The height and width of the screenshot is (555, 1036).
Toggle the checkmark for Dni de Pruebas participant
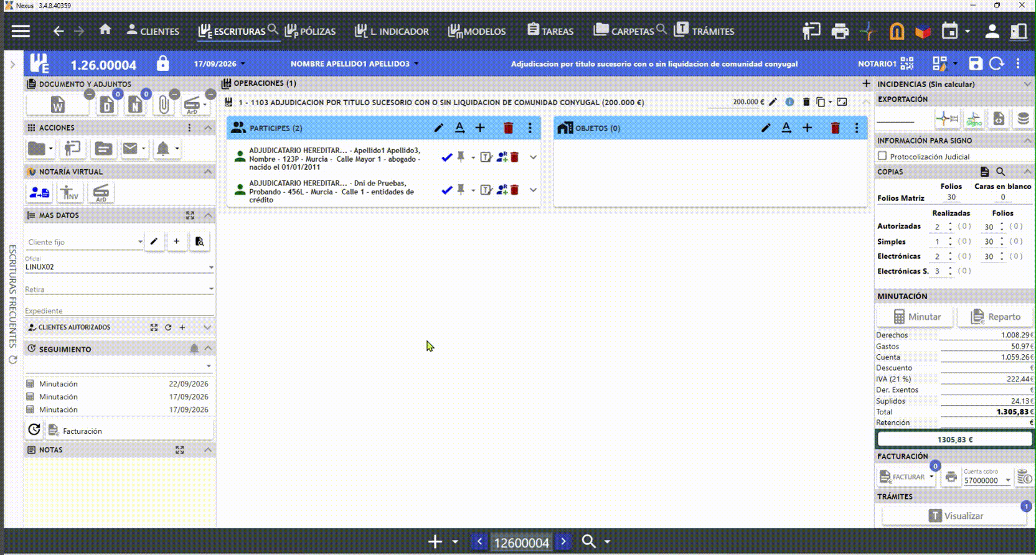click(446, 190)
